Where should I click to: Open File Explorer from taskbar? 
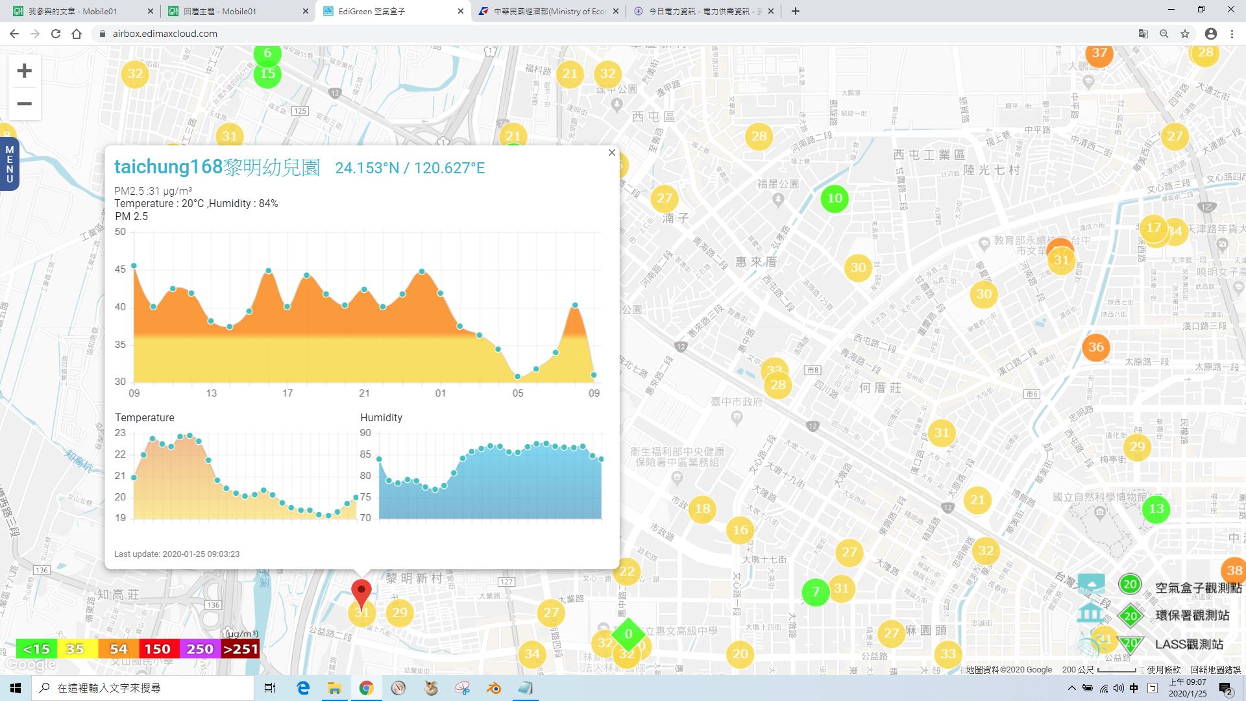(x=334, y=688)
